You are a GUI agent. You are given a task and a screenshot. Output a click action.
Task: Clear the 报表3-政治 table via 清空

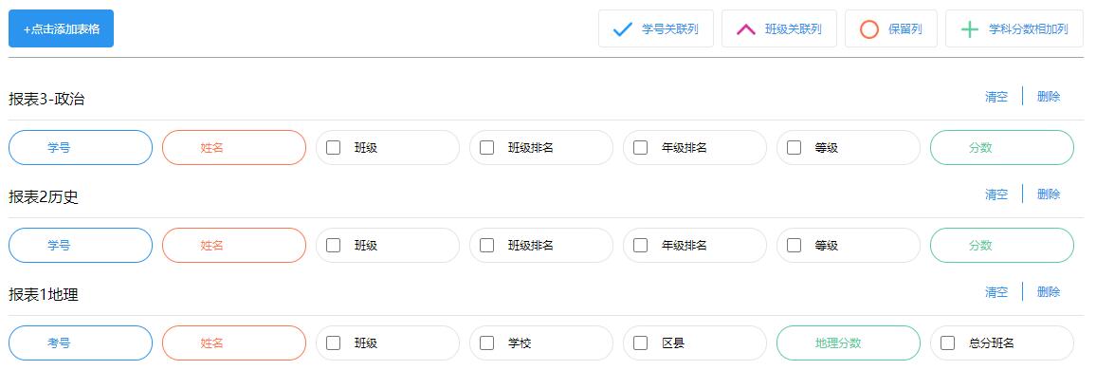[996, 97]
